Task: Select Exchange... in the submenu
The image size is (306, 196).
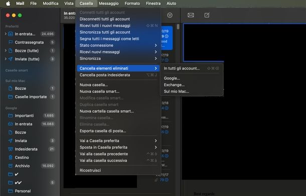Action: point(192,85)
